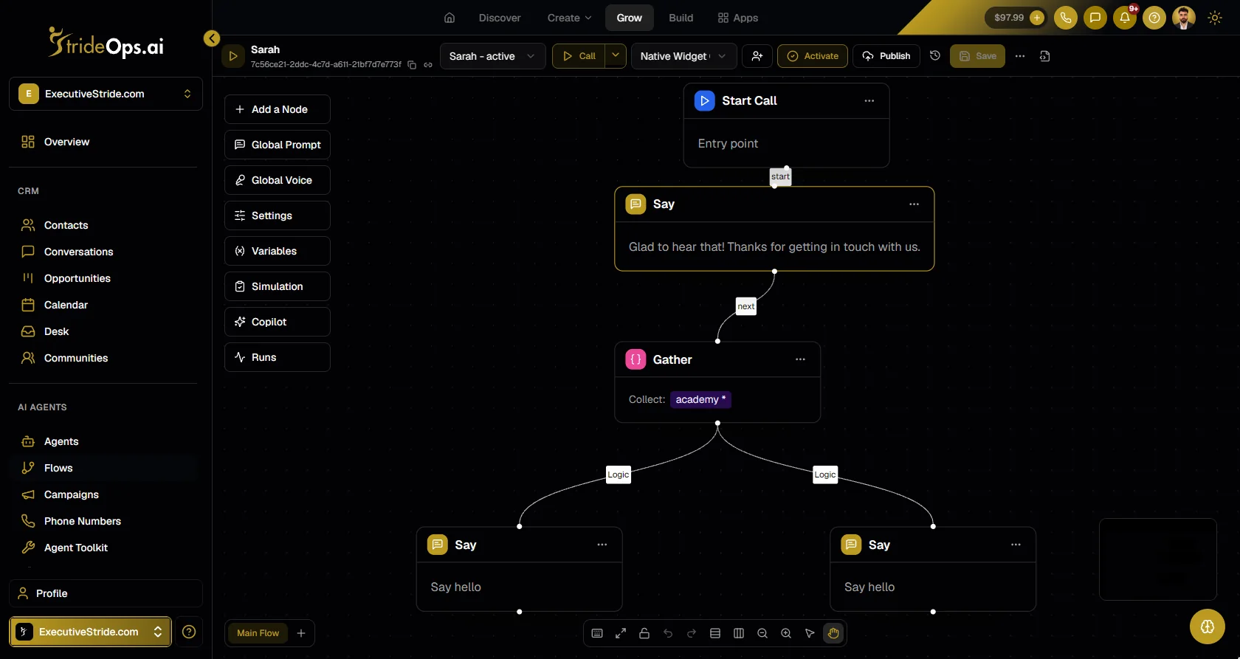Click the Save button
This screenshot has width=1240, height=659.
pos(977,56)
